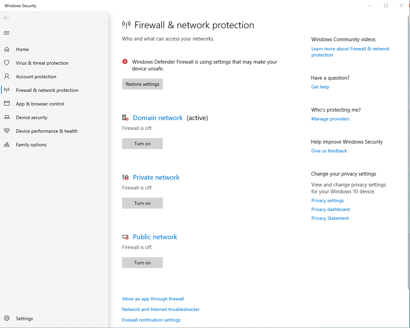Open the Domain network link
The width and height of the screenshot is (410, 328).
[158, 118]
